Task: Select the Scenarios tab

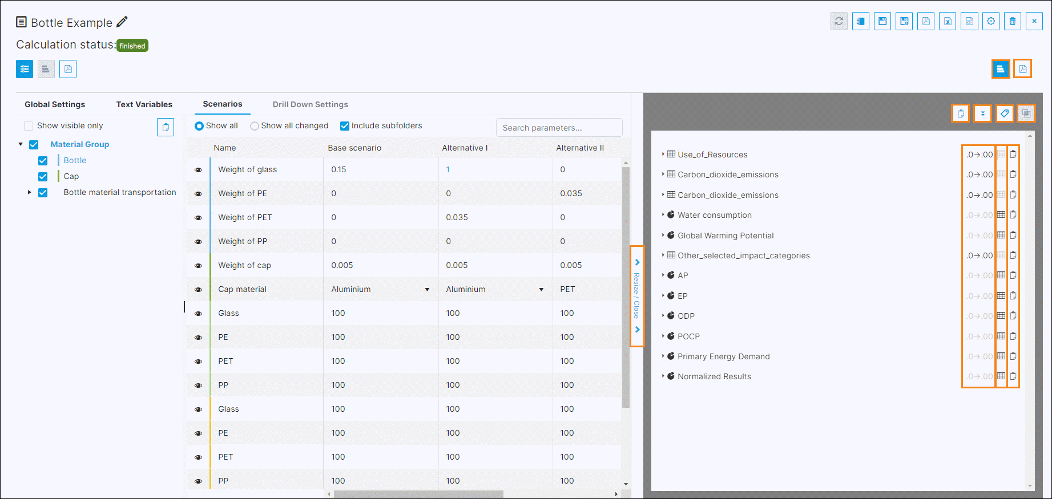Action: (x=223, y=104)
